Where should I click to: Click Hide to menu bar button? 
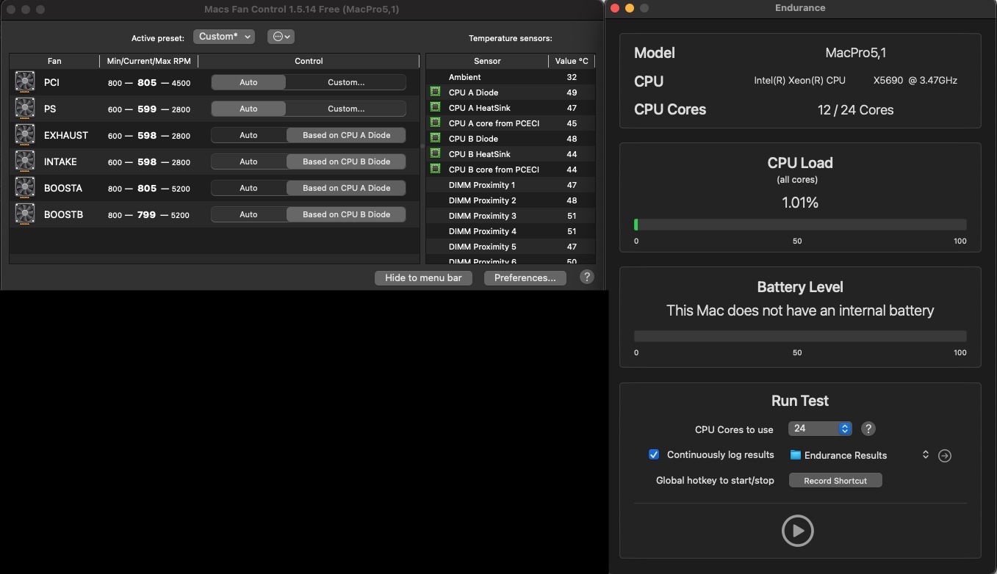(423, 277)
